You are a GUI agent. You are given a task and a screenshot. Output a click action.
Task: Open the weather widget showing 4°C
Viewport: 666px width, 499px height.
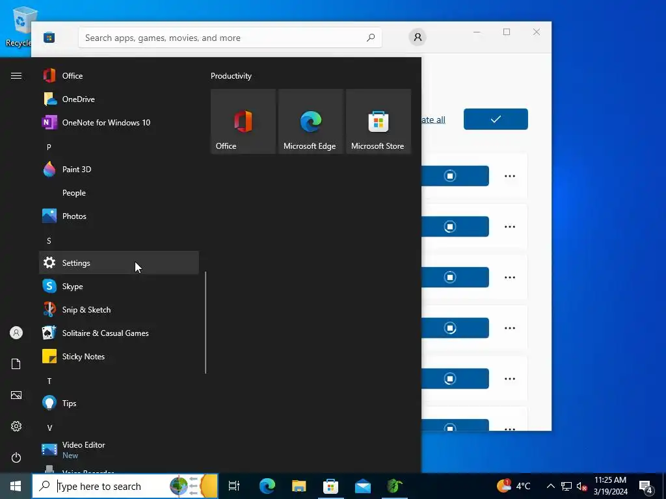[514, 486]
